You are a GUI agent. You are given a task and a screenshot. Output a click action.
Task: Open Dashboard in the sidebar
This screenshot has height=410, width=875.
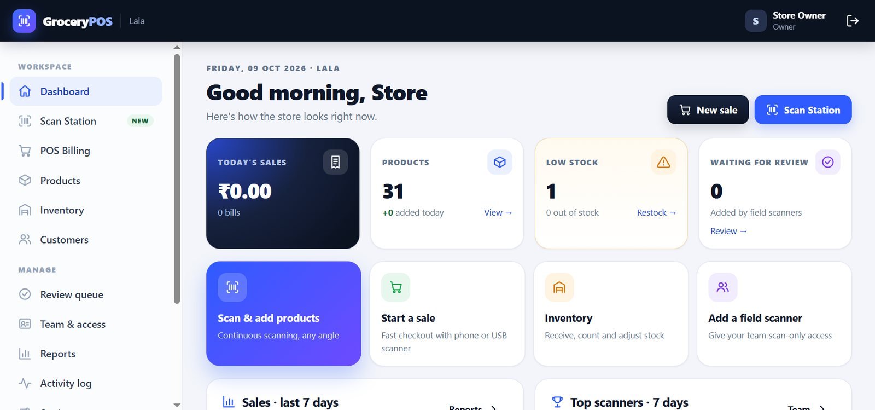click(x=86, y=91)
